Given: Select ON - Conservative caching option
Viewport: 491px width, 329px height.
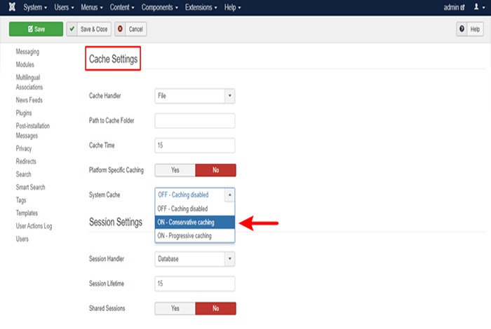Looking at the screenshot, I should [194, 223].
